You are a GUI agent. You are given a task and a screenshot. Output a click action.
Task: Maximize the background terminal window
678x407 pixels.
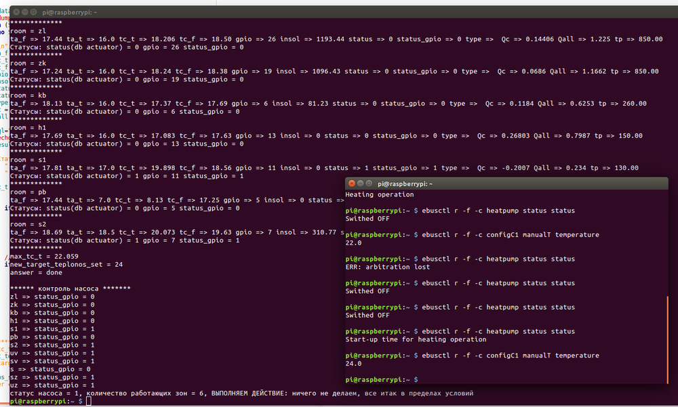point(34,12)
